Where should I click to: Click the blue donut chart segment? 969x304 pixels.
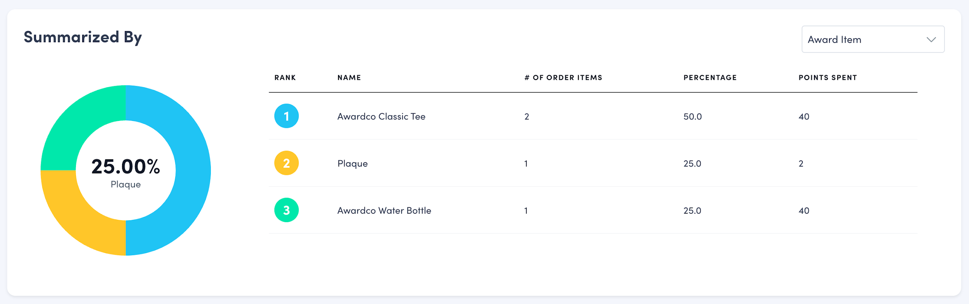[193, 171]
